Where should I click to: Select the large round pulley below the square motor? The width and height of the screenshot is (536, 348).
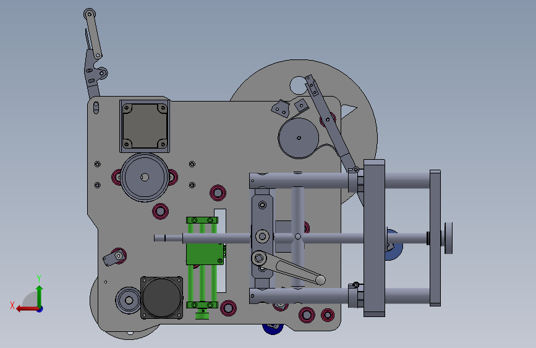coord(145,177)
